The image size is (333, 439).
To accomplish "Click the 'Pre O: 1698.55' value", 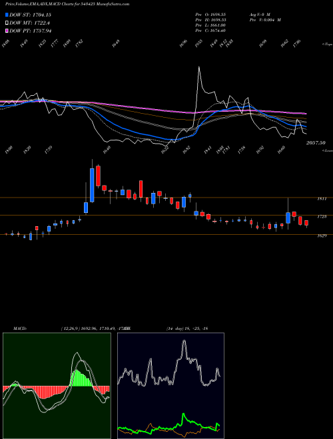I will pyautogui.click(x=210, y=14).
